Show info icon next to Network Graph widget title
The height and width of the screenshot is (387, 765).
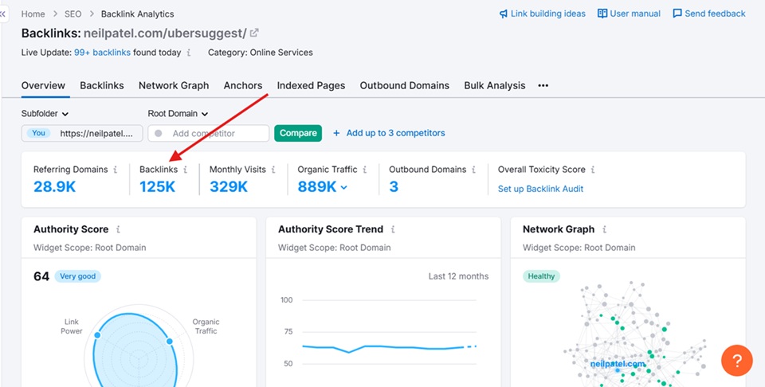[x=604, y=229]
